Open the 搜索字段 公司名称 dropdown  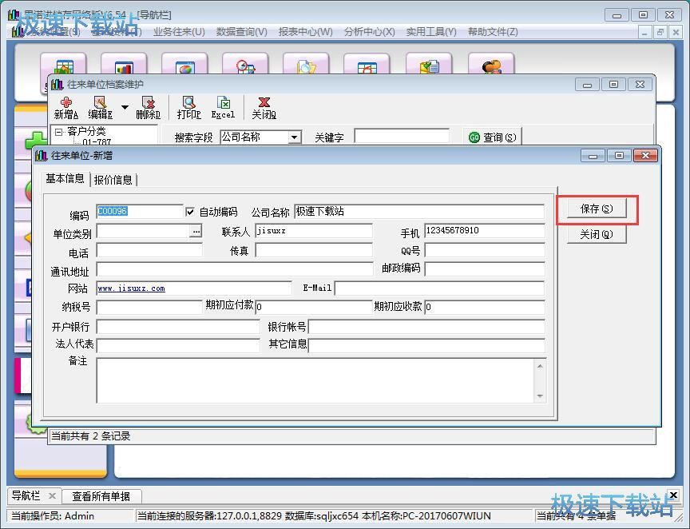(x=295, y=137)
